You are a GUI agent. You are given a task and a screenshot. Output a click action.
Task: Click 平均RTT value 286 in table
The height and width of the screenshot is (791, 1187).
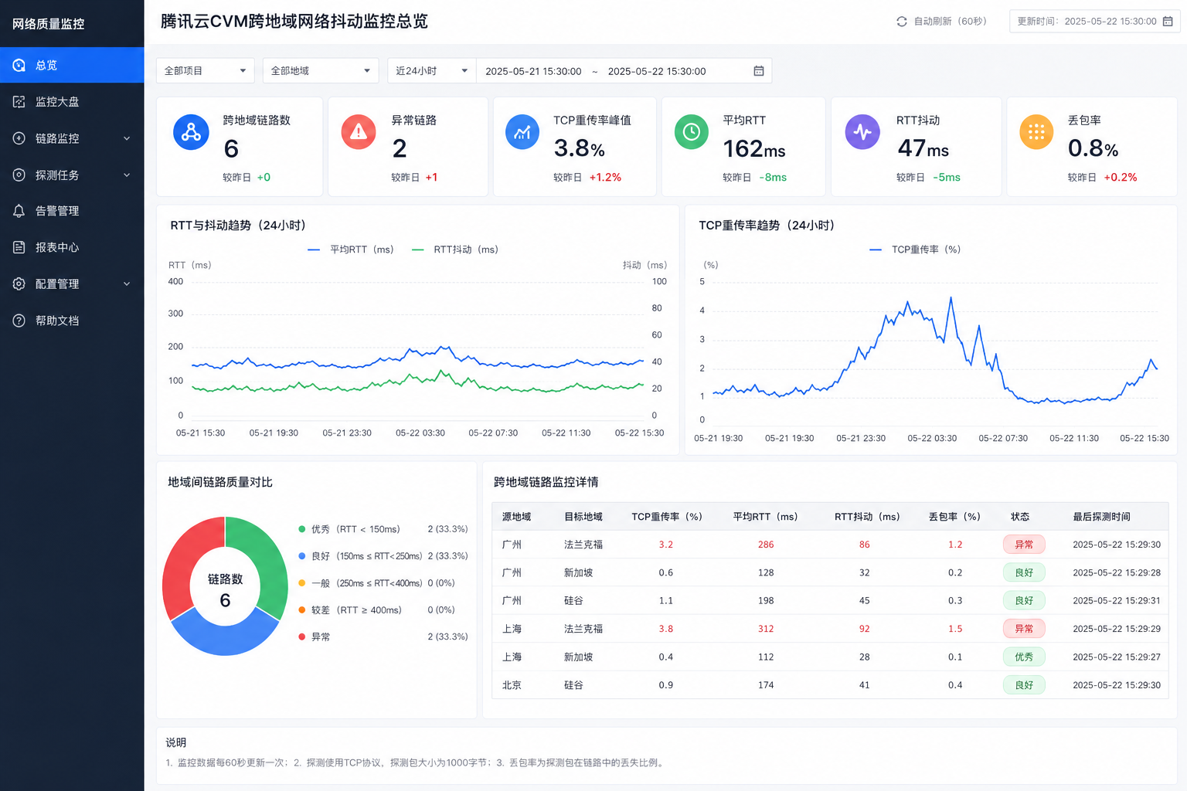point(766,545)
